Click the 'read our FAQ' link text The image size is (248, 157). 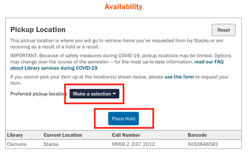(x=209, y=61)
